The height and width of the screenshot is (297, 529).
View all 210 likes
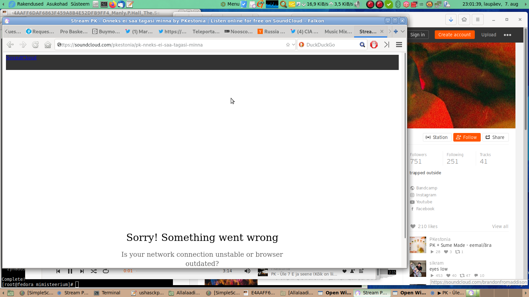tap(500, 226)
